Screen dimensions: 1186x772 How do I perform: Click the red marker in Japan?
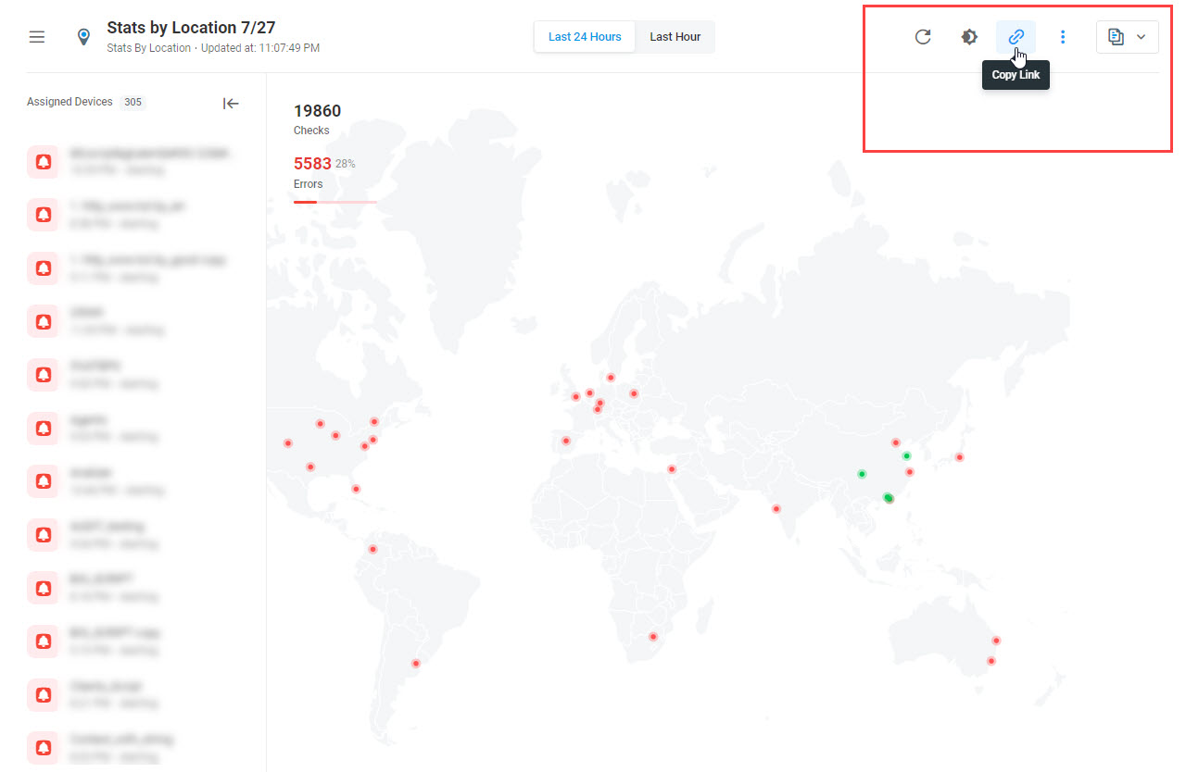[x=960, y=457]
